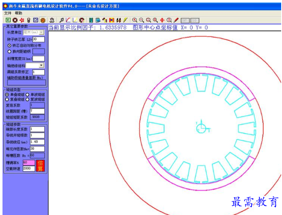The height and width of the screenshot is (215, 282).
Task: Select the red four-arrow pan tool
Action: [162, 20]
